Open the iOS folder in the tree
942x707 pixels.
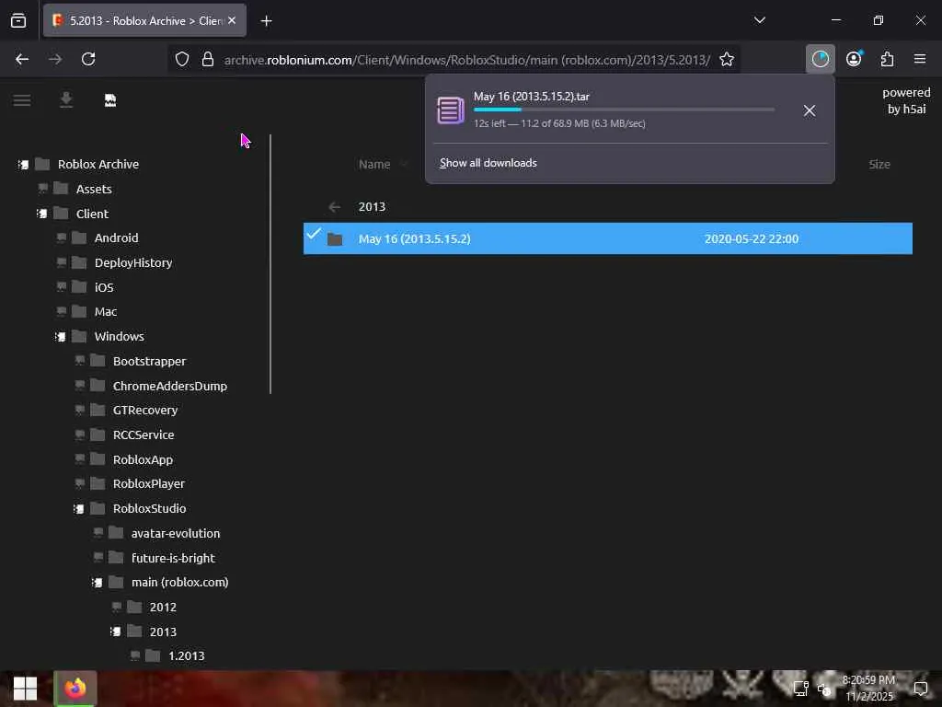pyautogui.click(x=103, y=287)
